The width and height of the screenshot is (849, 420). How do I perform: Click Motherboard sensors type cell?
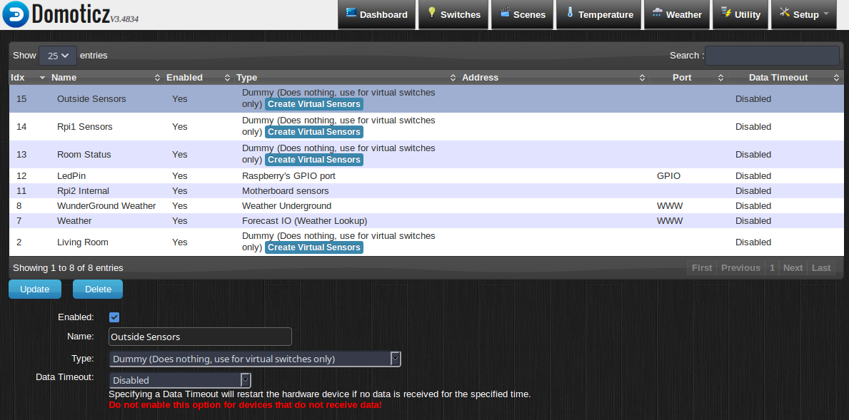(286, 191)
